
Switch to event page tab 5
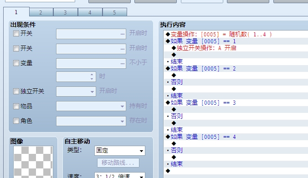114,12
